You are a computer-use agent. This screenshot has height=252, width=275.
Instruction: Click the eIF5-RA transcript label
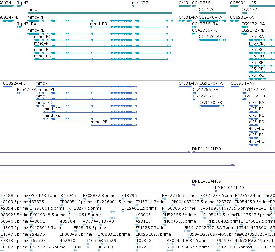(x=256, y=37)
